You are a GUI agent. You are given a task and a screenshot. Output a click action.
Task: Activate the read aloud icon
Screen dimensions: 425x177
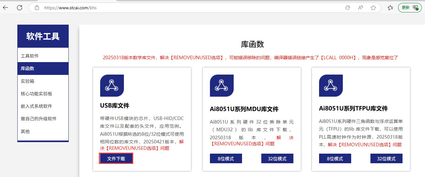[x=360, y=8]
